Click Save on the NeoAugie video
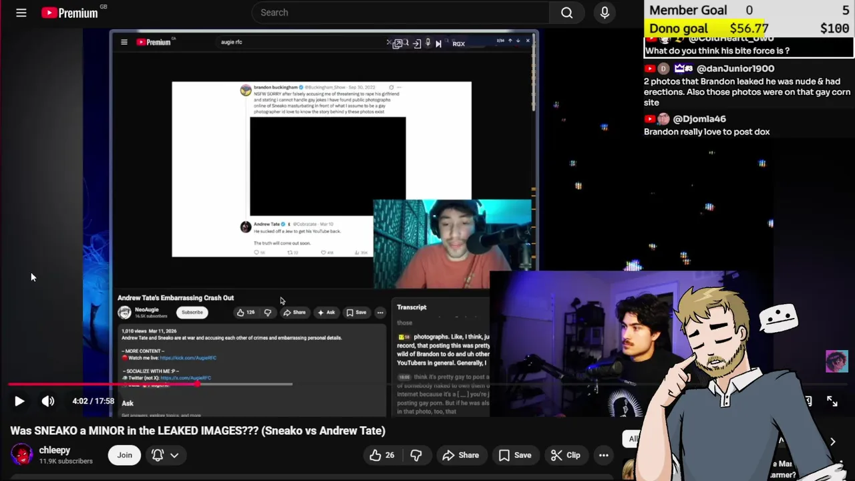Screen dimensions: 855x481 coord(356,312)
